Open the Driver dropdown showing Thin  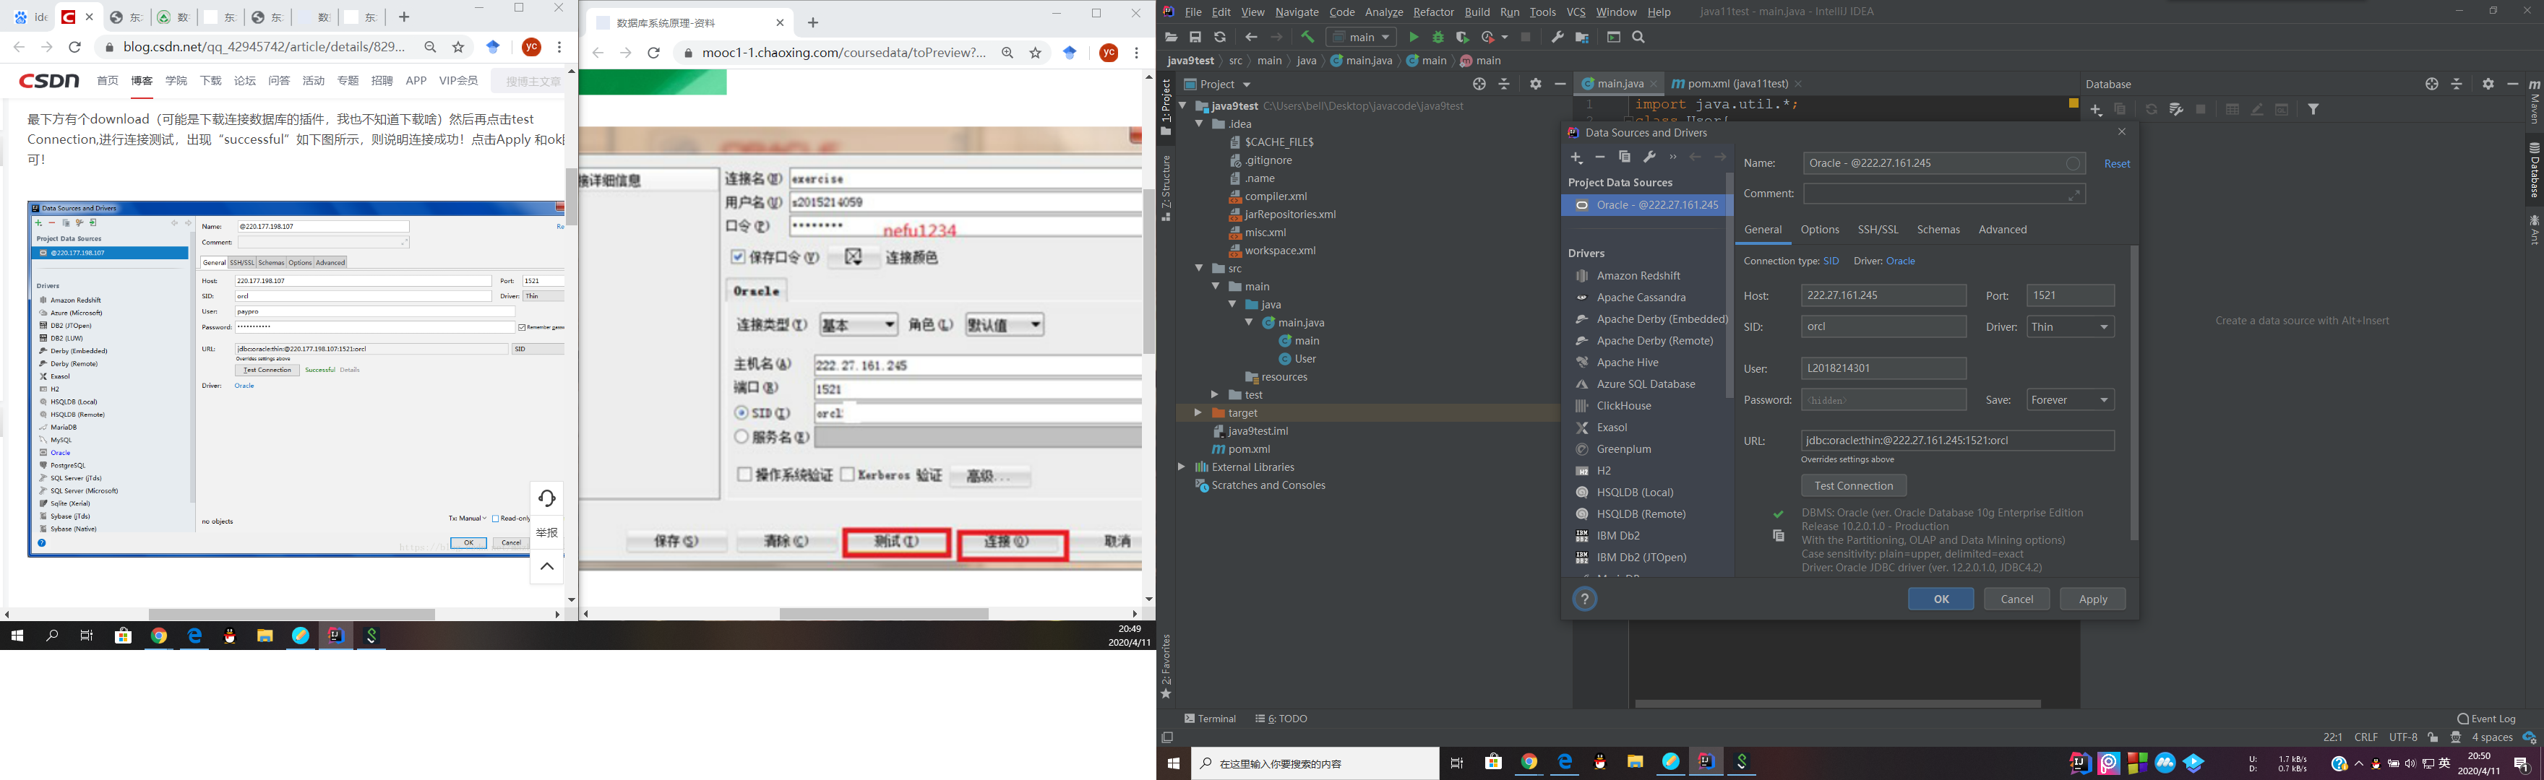coord(2070,327)
